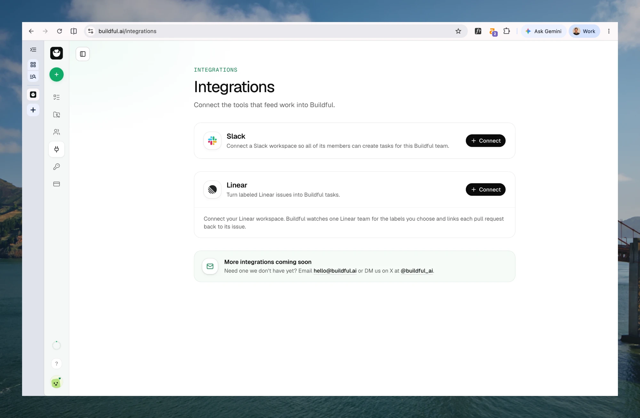Open the fonts extension icon in toolbar
Viewport: 640px width, 418px height.
[x=478, y=31]
